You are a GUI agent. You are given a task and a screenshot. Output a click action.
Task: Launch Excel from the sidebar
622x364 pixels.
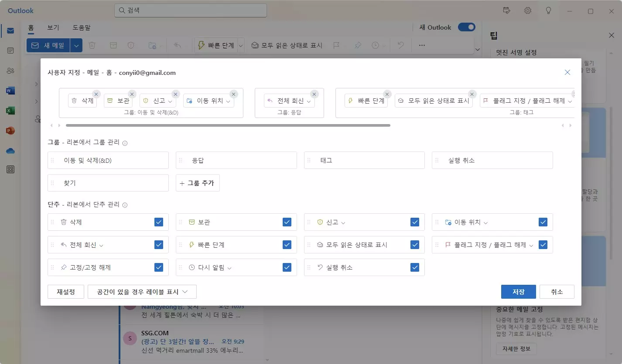coord(10,110)
